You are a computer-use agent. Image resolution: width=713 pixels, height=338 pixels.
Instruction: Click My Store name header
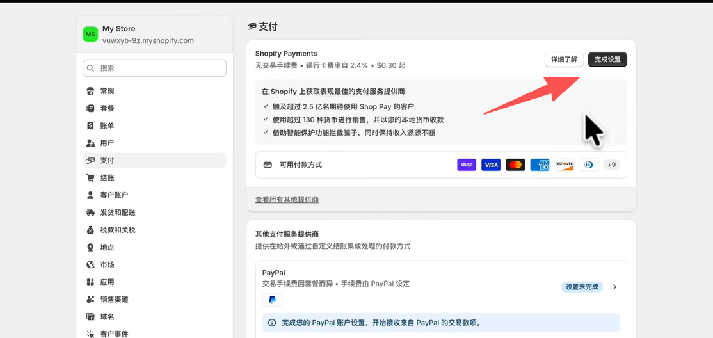click(118, 29)
